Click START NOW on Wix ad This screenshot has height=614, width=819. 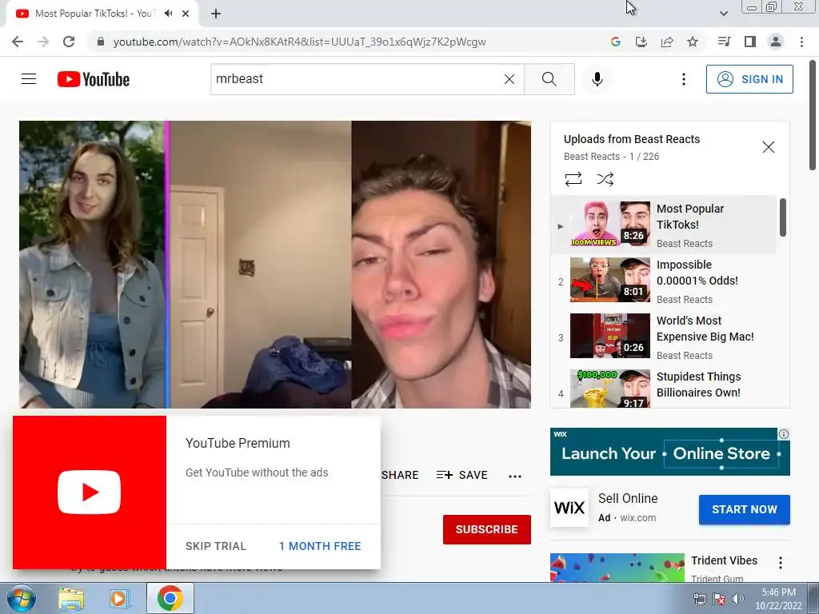point(745,509)
